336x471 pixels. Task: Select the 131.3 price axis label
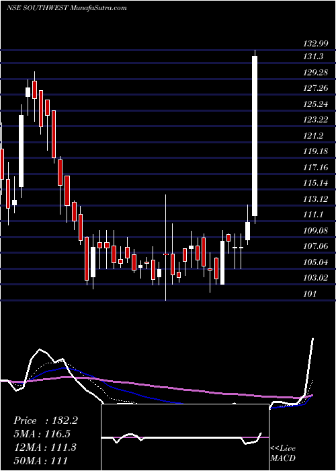coord(314,57)
